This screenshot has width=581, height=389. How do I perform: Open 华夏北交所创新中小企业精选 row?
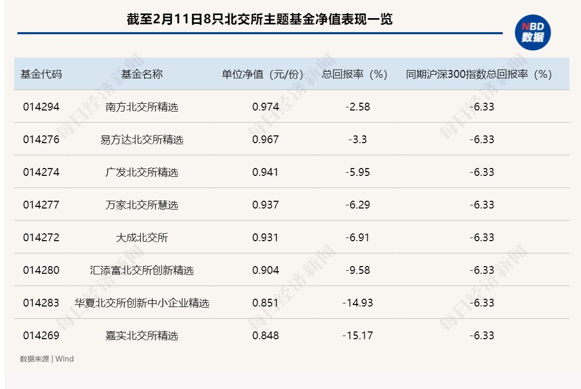point(142,303)
